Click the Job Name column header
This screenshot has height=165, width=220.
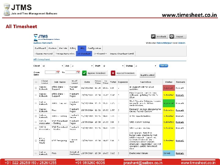tap(60, 82)
